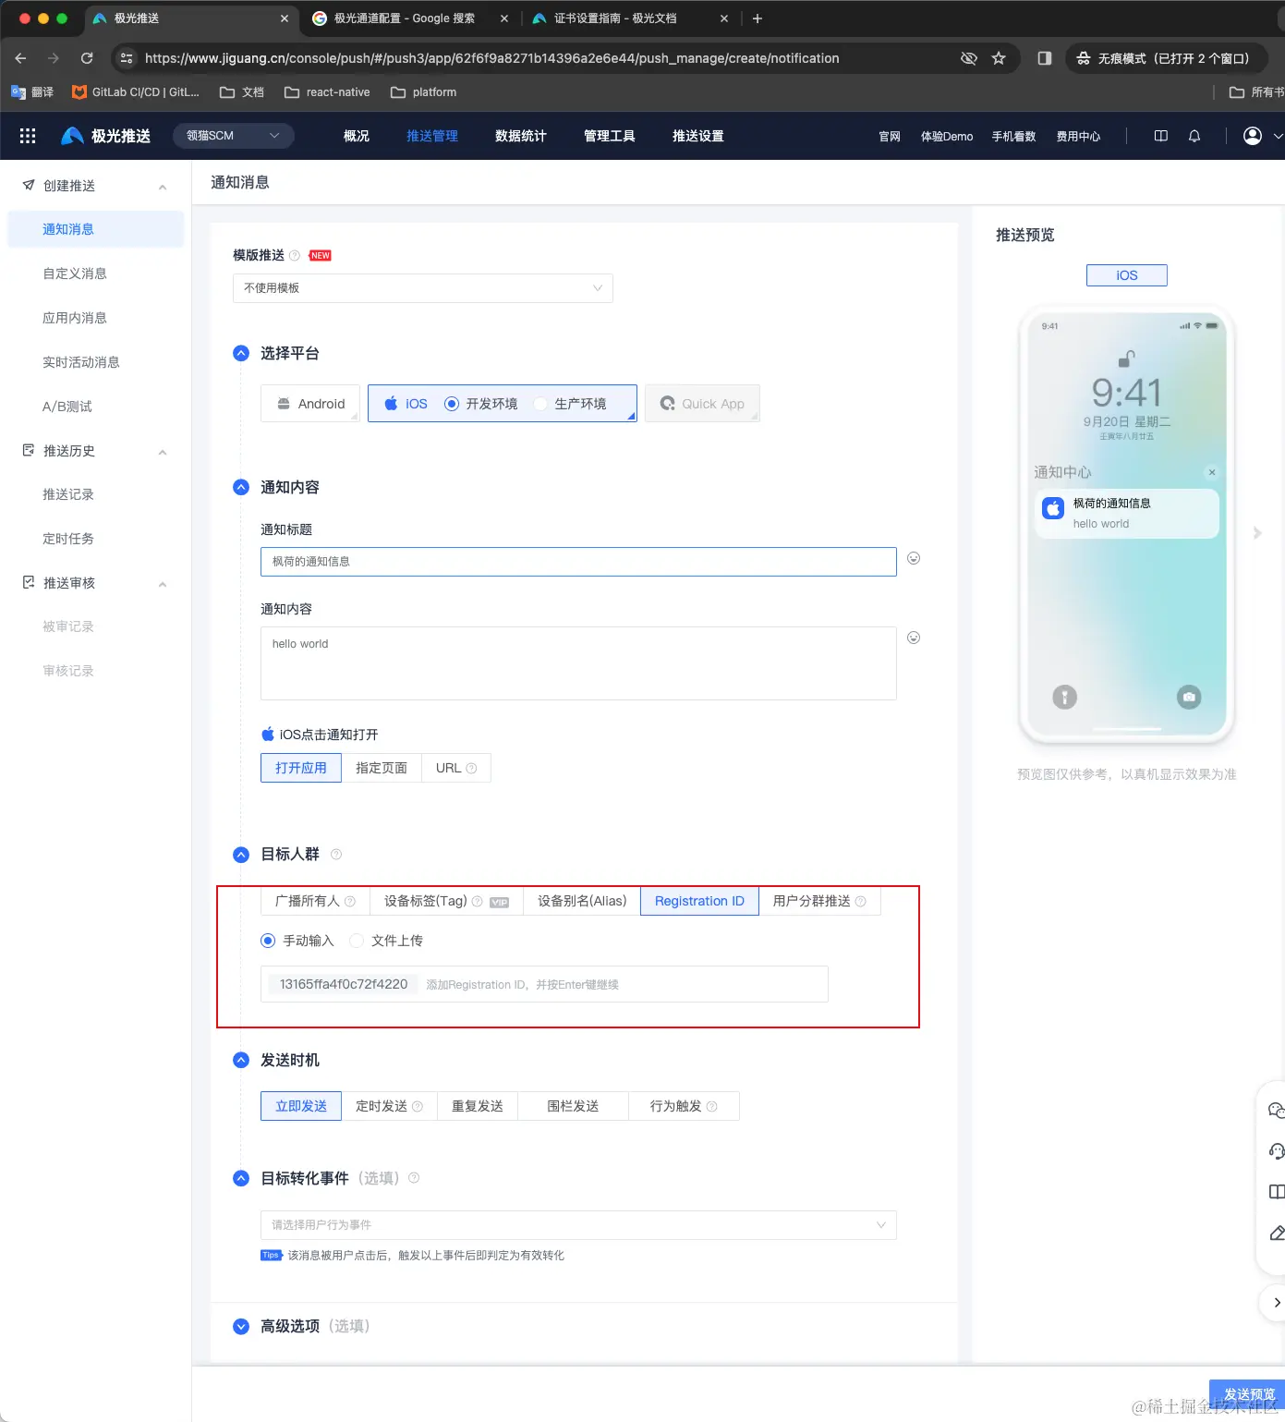1285x1422 pixels.
Task: Switch to the 数据统计 nav tab
Action: (521, 136)
